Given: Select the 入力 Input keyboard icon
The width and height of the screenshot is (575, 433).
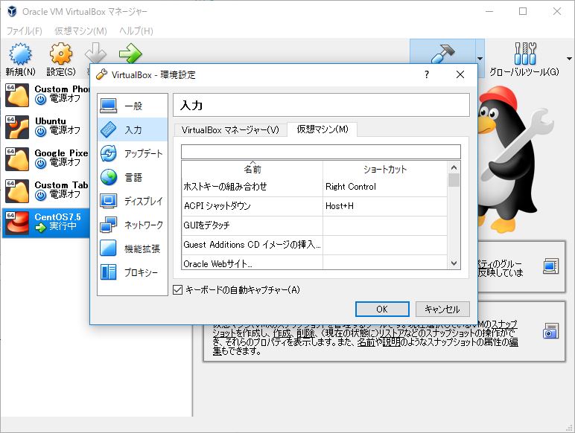Looking at the screenshot, I should (x=109, y=129).
